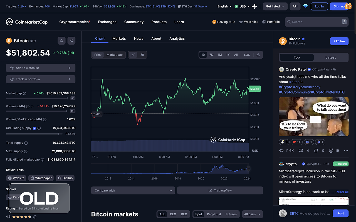Click Total supply info icon
Image resolution: width=356 pixels, height=222 pixels.
click(26, 143)
